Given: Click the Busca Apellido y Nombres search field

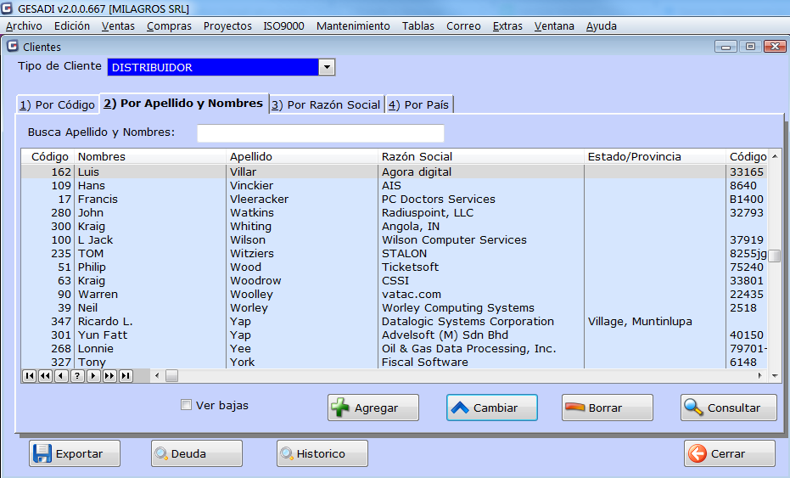Looking at the screenshot, I should pos(320,133).
